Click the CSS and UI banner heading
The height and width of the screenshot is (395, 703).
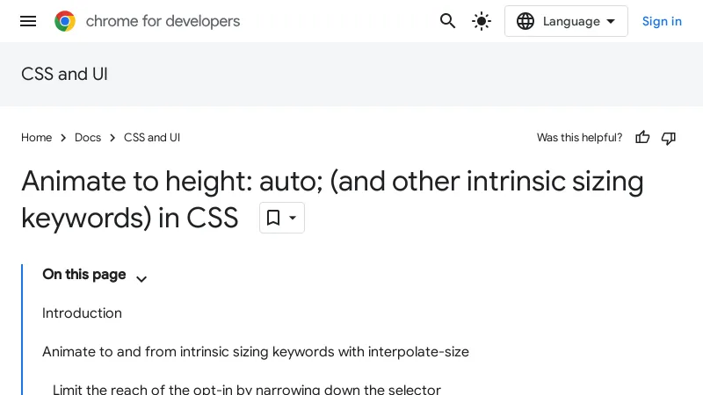64,74
